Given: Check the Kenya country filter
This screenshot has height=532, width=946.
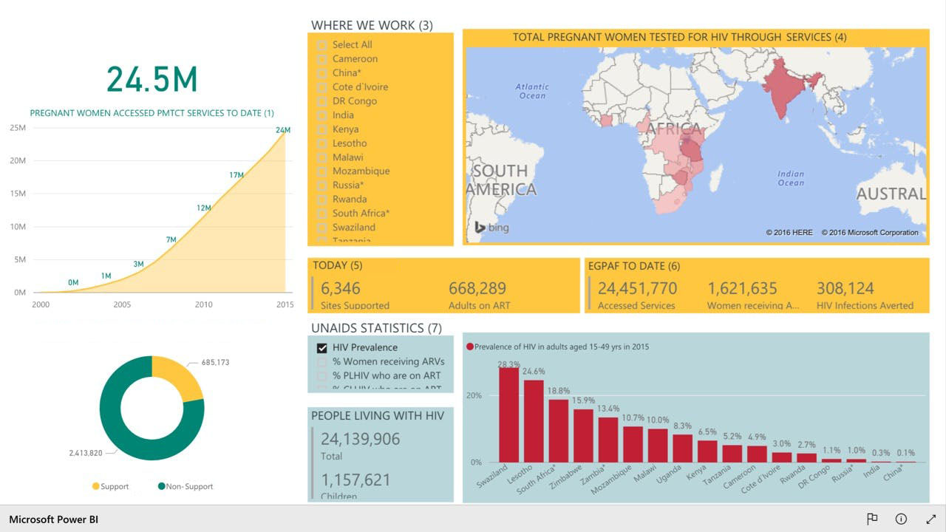Looking at the screenshot, I should pyautogui.click(x=322, y=129).
